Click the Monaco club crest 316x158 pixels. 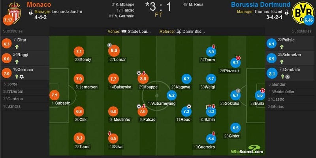[x=14, y=12]
